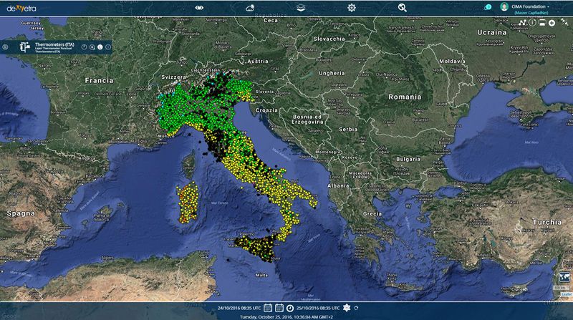The height and width of the screenshot is (320, 573).
Task: Click the Grecia map label
Action: 372,214
